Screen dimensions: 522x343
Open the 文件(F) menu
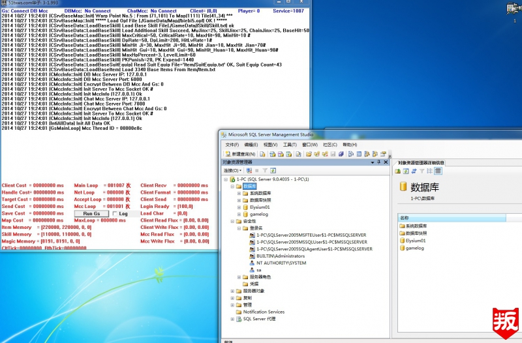click(232, 145)
